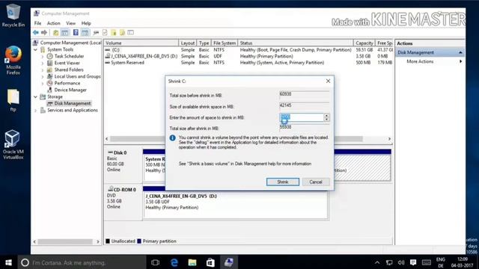The width and height of the screenshot is (479, 269).
Task: Select Disk Management under Storage
Action: 73,103
